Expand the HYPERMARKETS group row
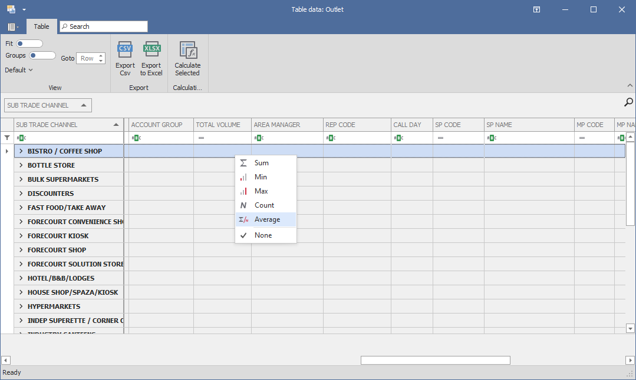Screen dimensions: 636x380 [21, 306]
